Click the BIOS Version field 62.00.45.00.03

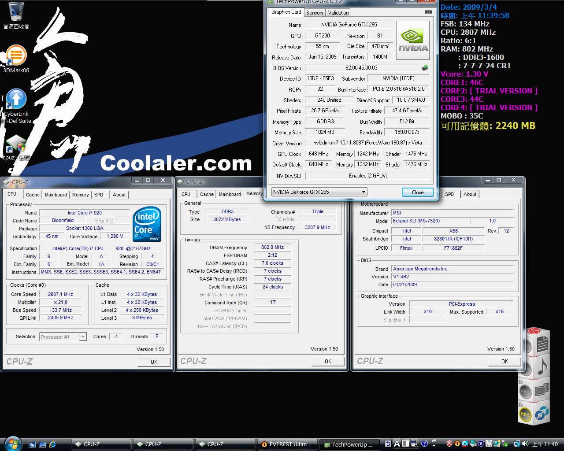pyautogui.click(x=361, y=68)
